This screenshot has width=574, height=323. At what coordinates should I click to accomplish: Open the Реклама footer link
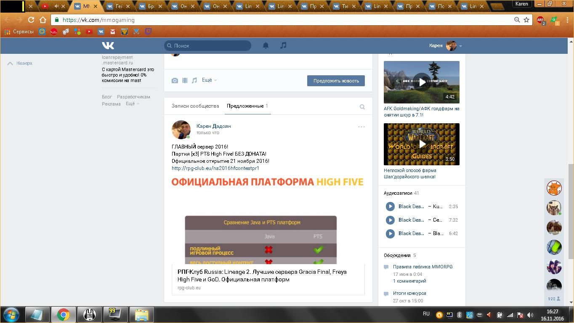[111, 104]
